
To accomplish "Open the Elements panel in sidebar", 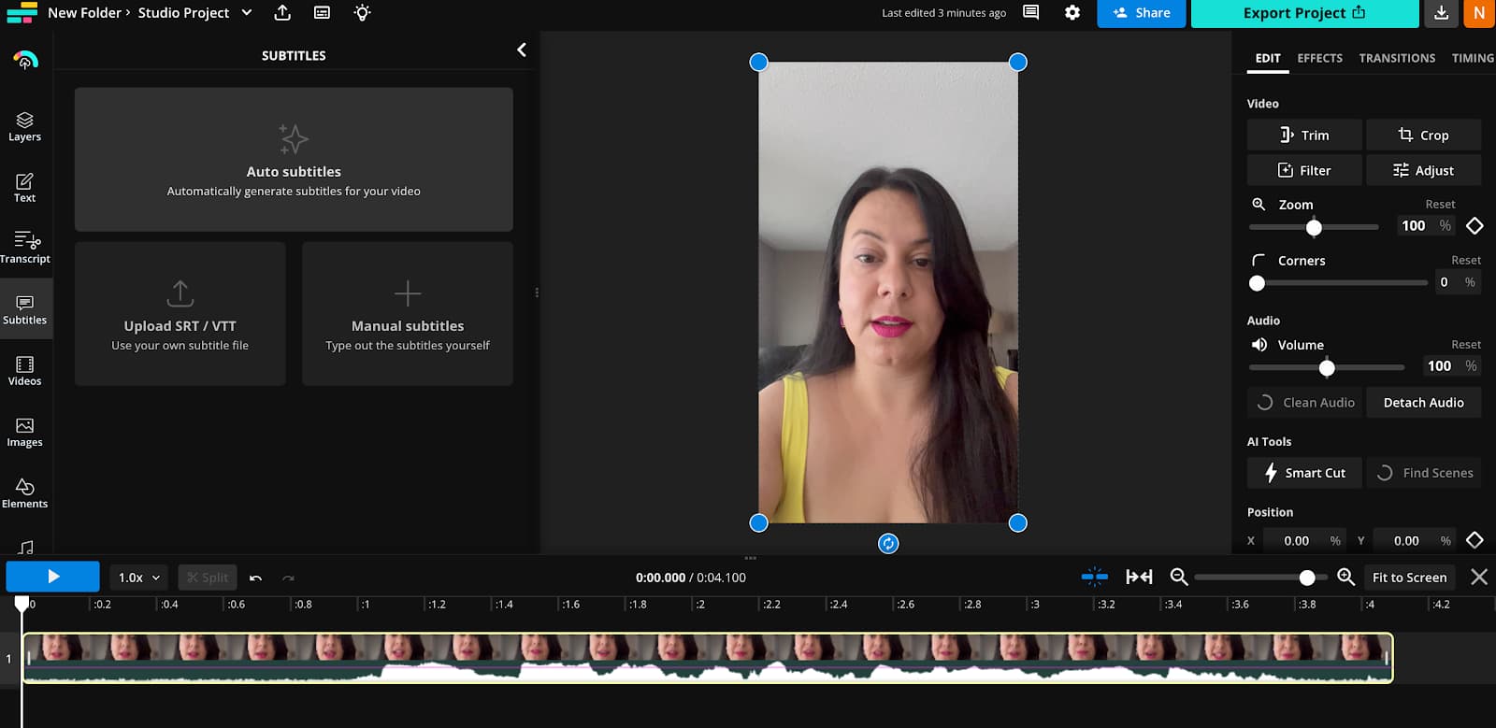I will coord(24,492).
